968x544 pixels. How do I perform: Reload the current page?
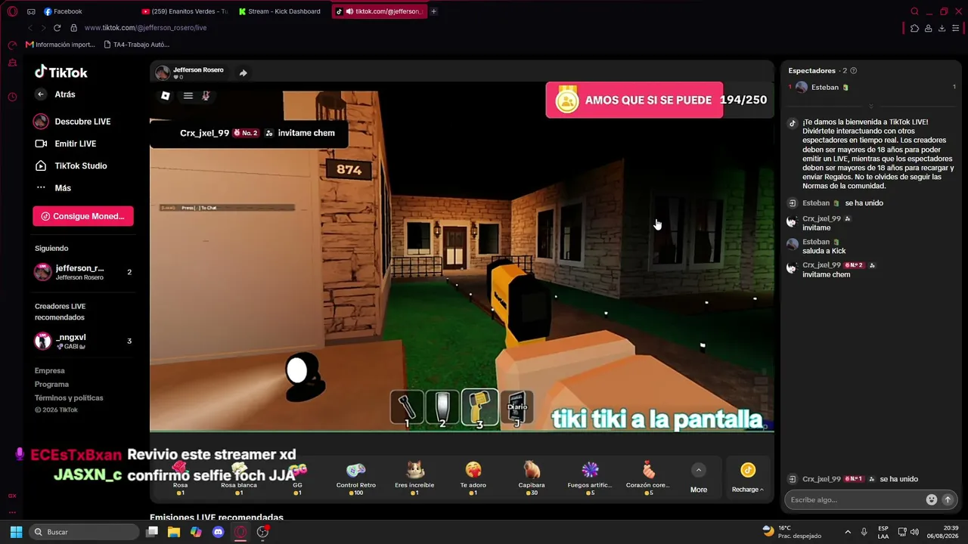click(x=57, y=28)
